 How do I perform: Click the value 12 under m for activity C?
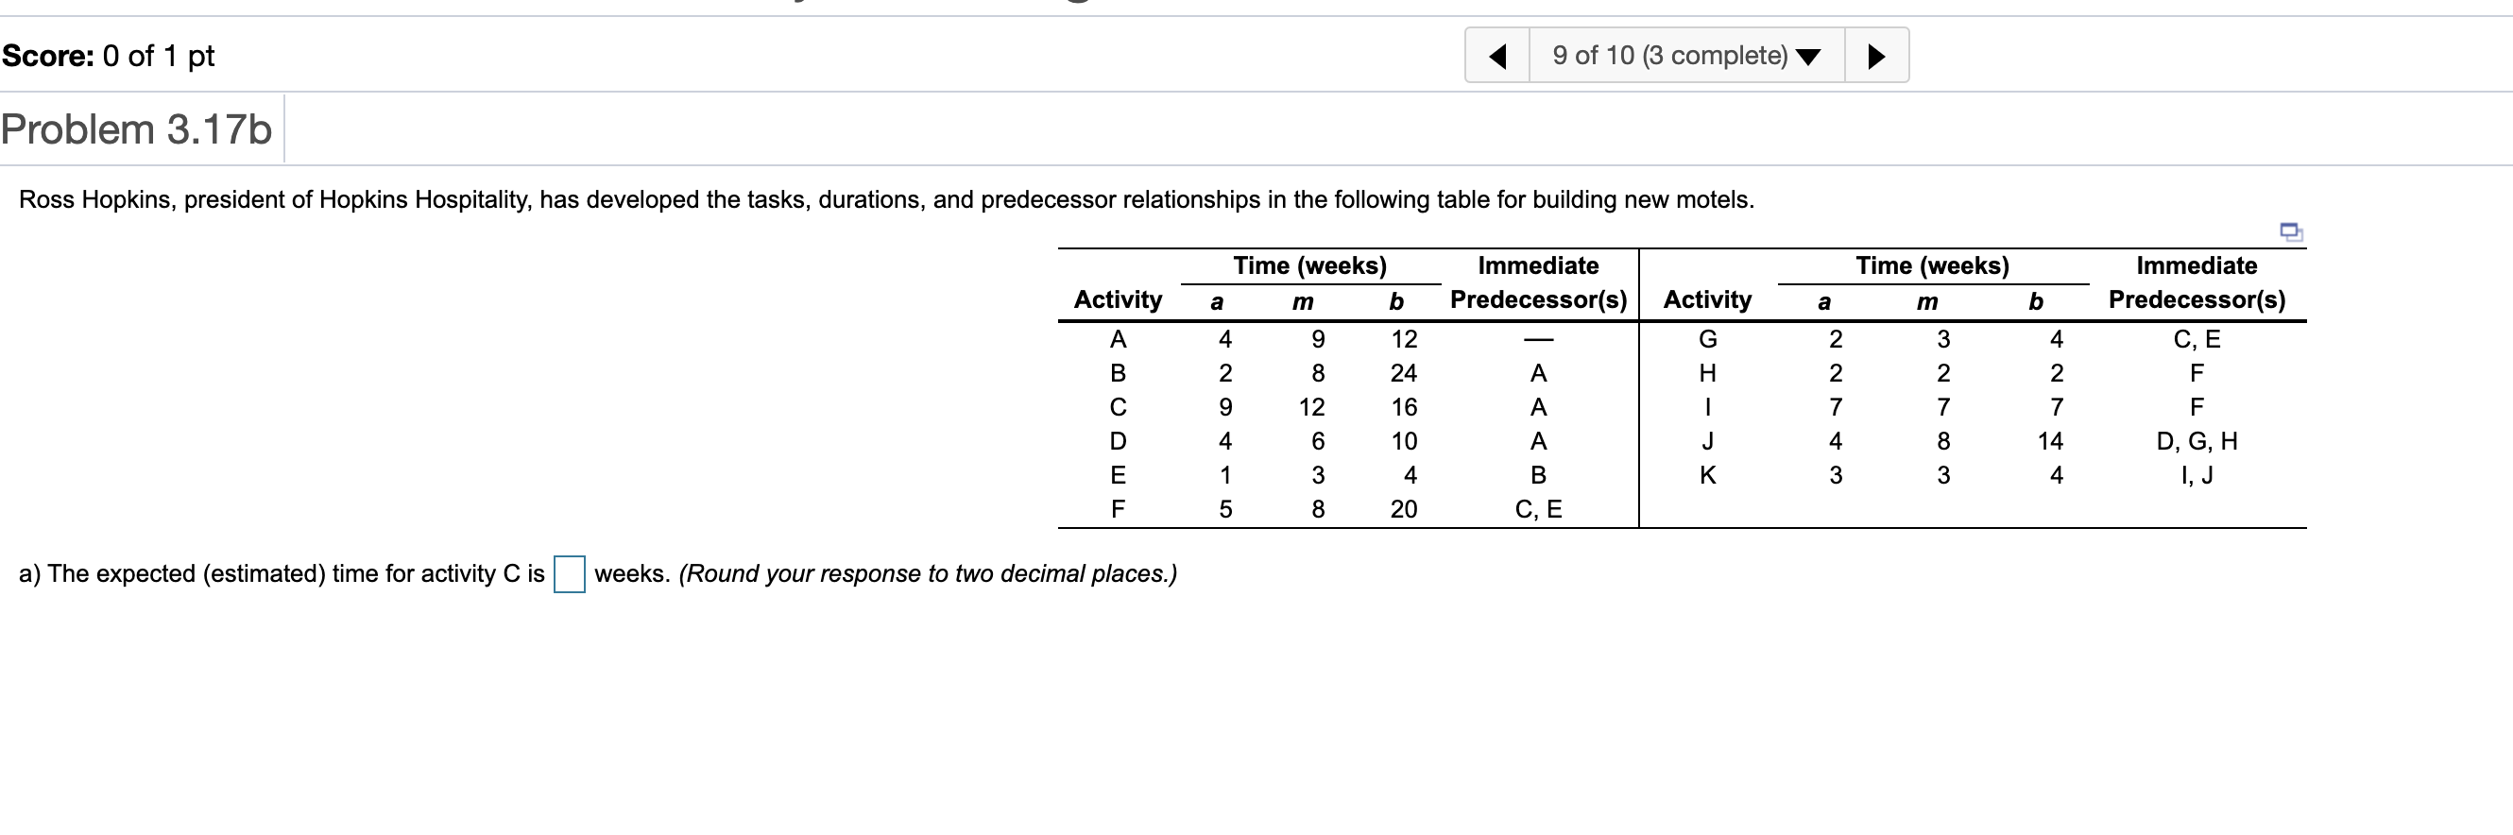[x=1311, y=407]
